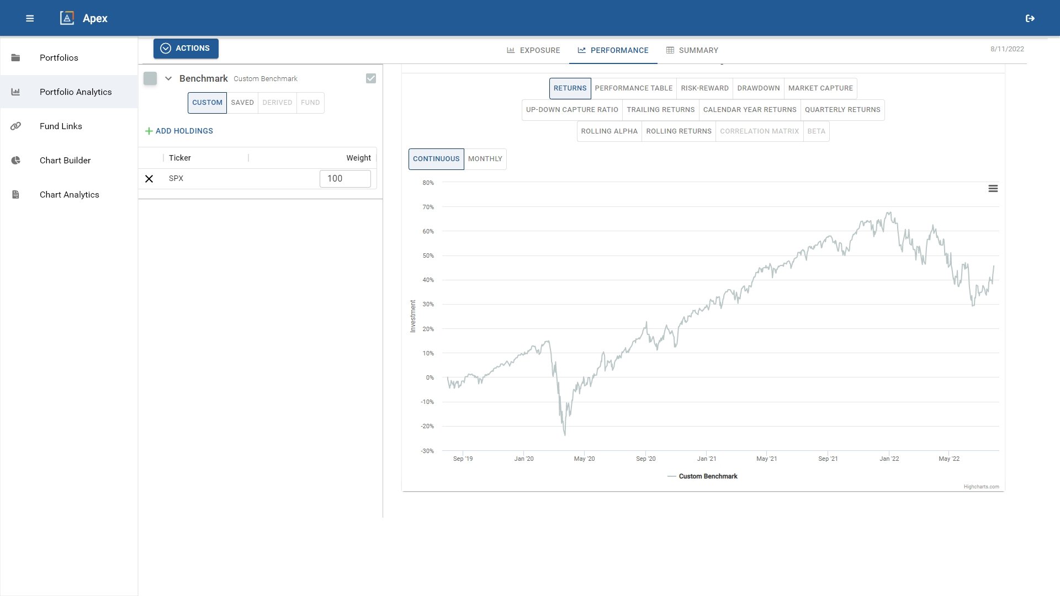Open the Beta view
1060x596 pixels.
coord(816,131)
